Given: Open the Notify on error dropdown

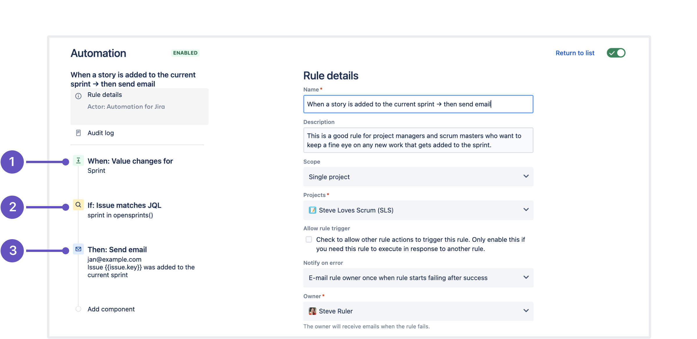Looking at the screenshot, I should pos(418,278).
